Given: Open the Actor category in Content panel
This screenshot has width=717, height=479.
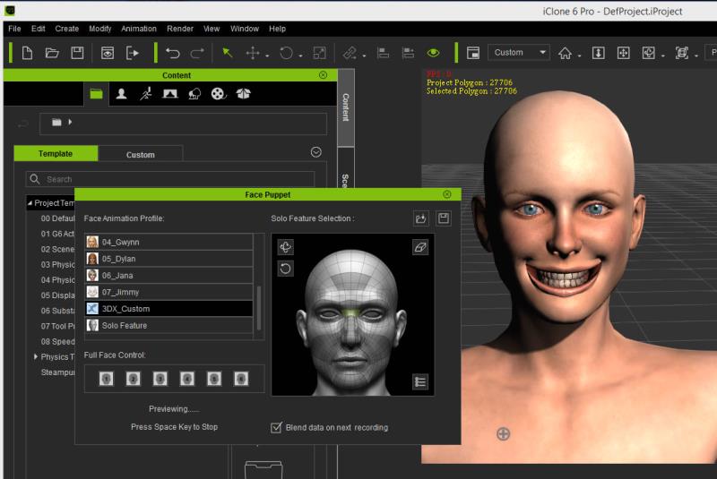Looking at the screenshot, I should (x=121, y=93).
